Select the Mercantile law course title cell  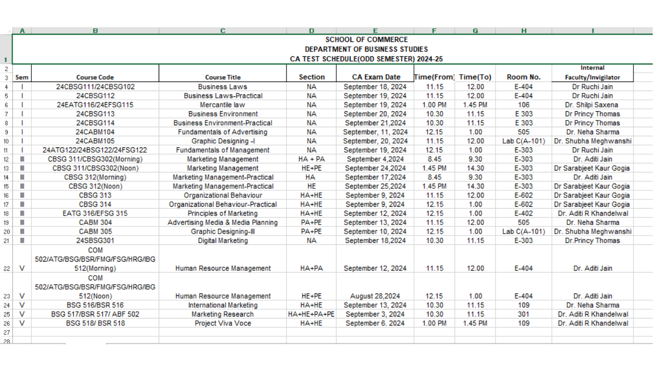coord(222,105)
